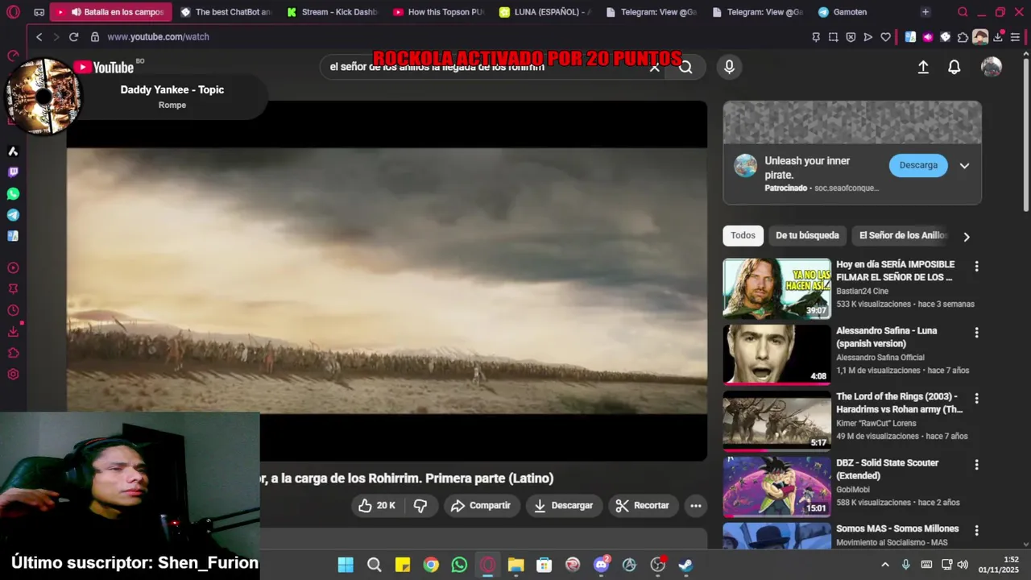Select the De tu búsqueda chip
Image resolution: width=1031 pixels, height=580 pixels.
[807, 235]
